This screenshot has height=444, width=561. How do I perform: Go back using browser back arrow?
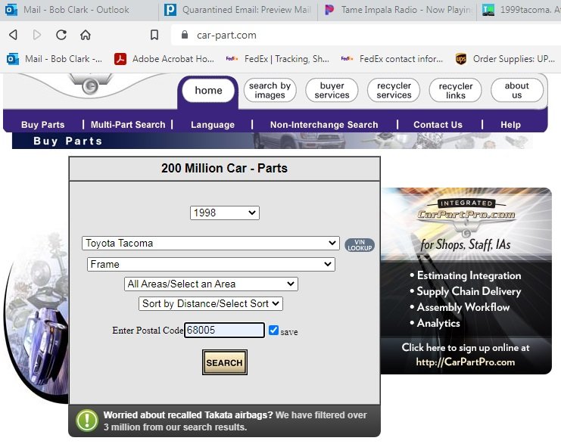[x=13, y=35]
